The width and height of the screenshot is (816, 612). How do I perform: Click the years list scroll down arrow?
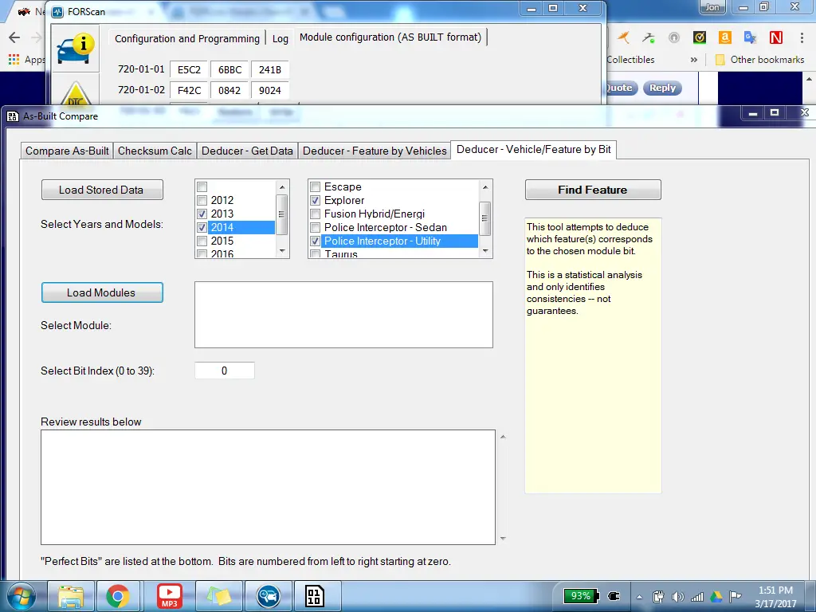point(281,251)
